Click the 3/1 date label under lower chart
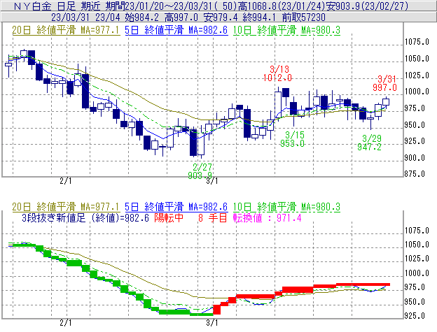This screenshot has height=332, width=437. pos(212,323)
